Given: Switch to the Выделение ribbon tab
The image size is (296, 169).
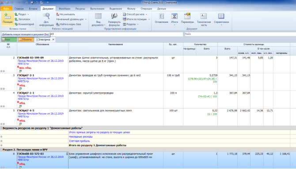Looking at the screenshot, I should pyautogui.click(x=116, y=9).
